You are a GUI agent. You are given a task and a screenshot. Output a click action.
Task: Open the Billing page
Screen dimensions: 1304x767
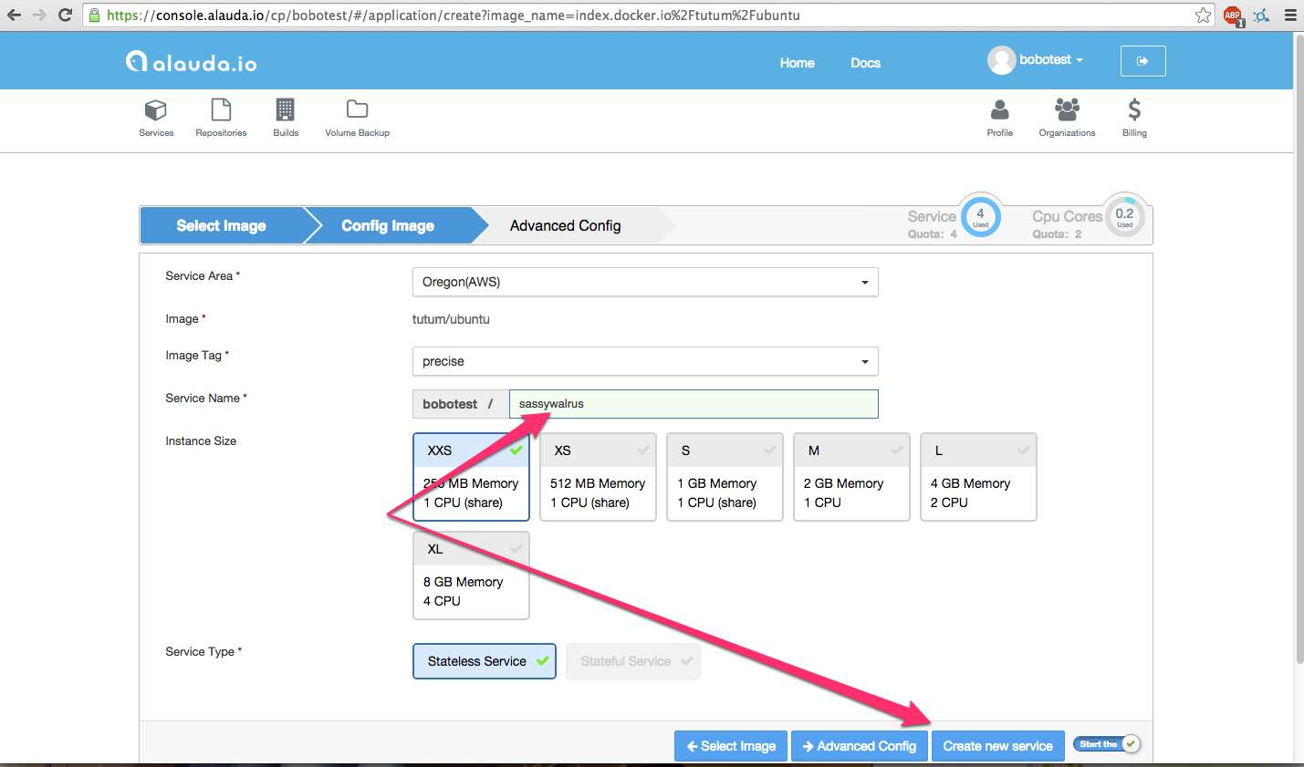pos(1134,119)
